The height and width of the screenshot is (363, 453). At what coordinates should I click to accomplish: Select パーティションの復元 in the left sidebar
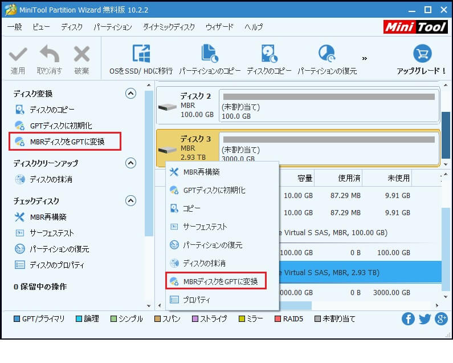pyautogui.click(x=52, y=249)
